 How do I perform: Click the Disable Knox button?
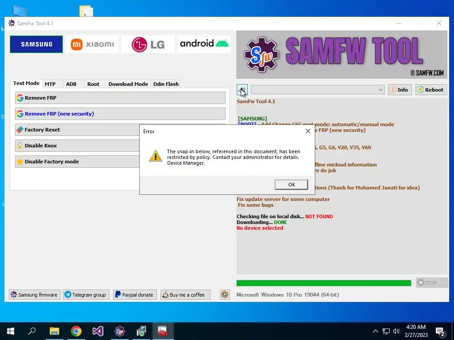(x=77, y=146)
